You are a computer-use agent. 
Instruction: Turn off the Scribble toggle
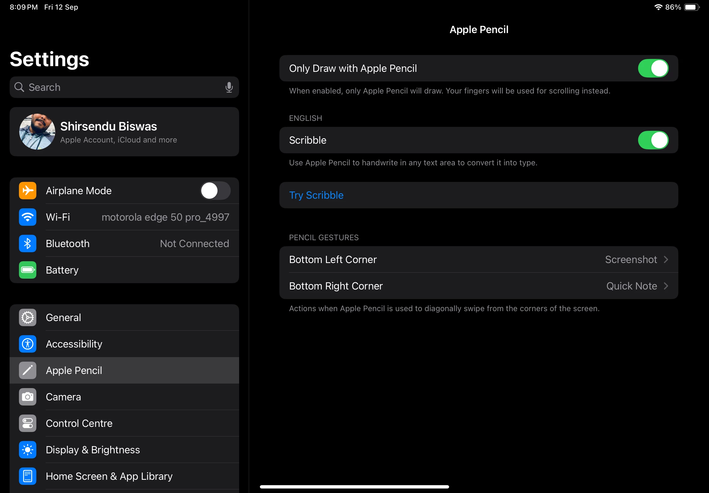653,140
